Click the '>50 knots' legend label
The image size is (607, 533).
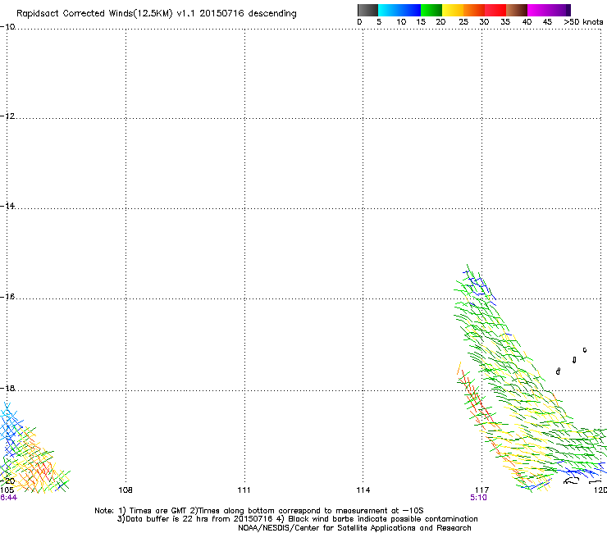[x=583, y=22]
